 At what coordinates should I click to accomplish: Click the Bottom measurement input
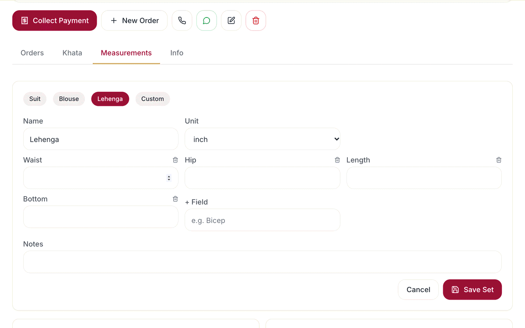click(x=101, y=217)
